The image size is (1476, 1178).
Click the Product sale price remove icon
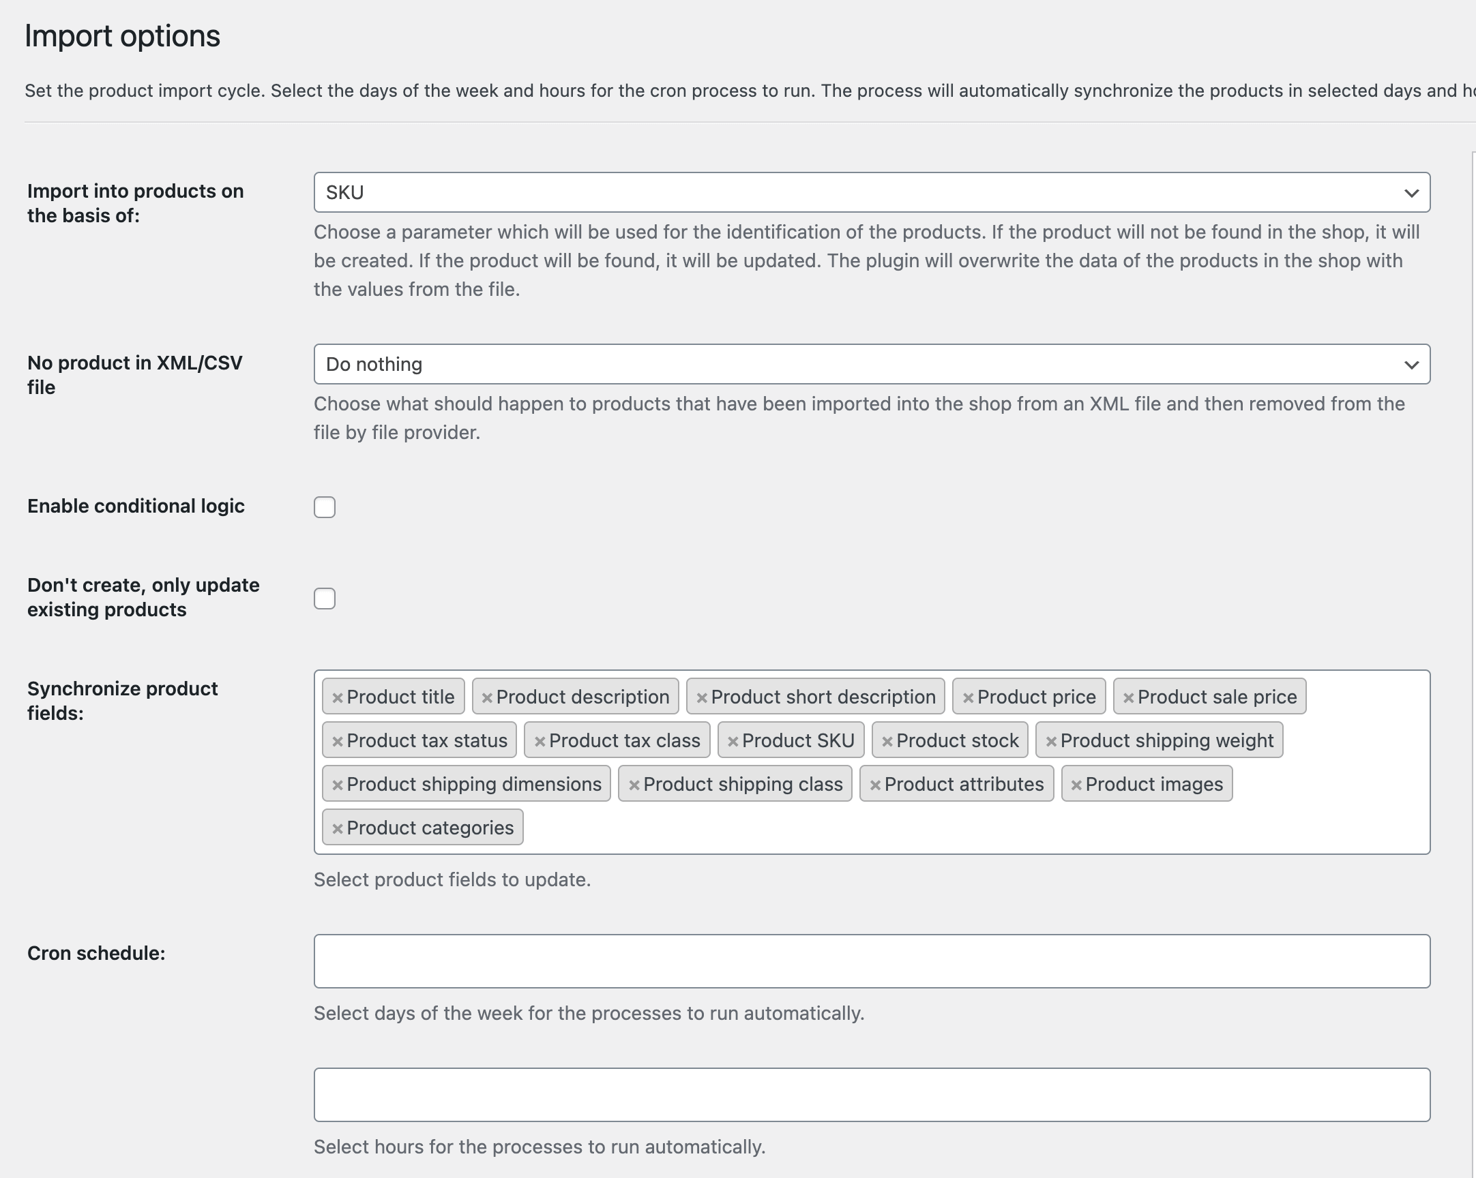pyautogui.click(x=1128, y=696)
